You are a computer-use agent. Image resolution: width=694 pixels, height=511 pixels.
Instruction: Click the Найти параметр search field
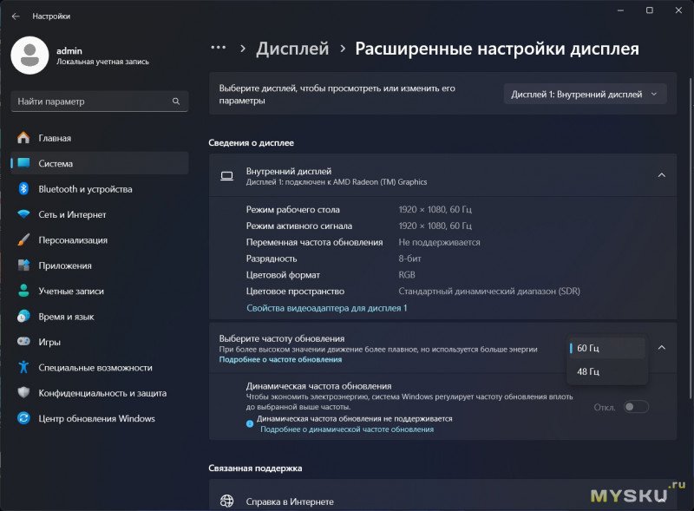[x=91, y=102]
